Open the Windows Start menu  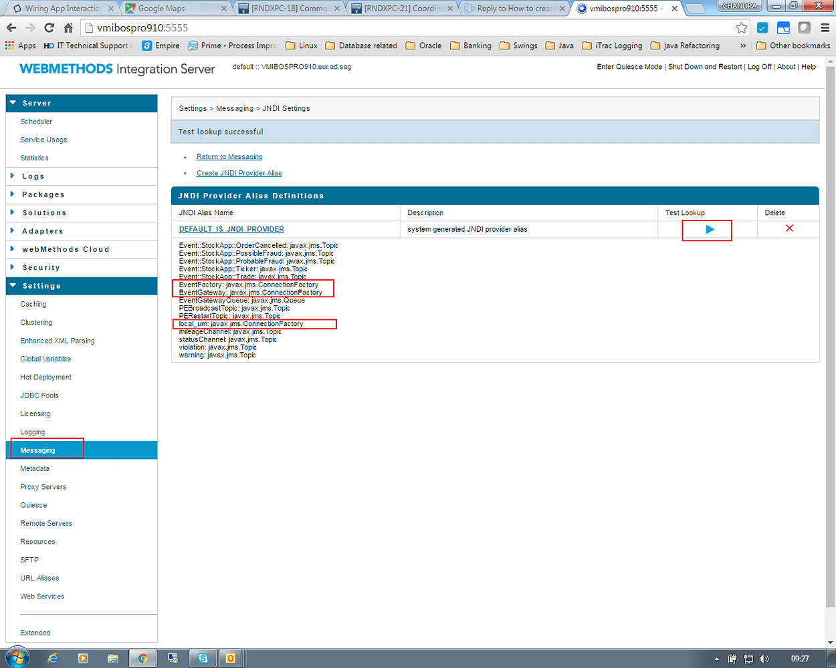click(x=17, y=657)
